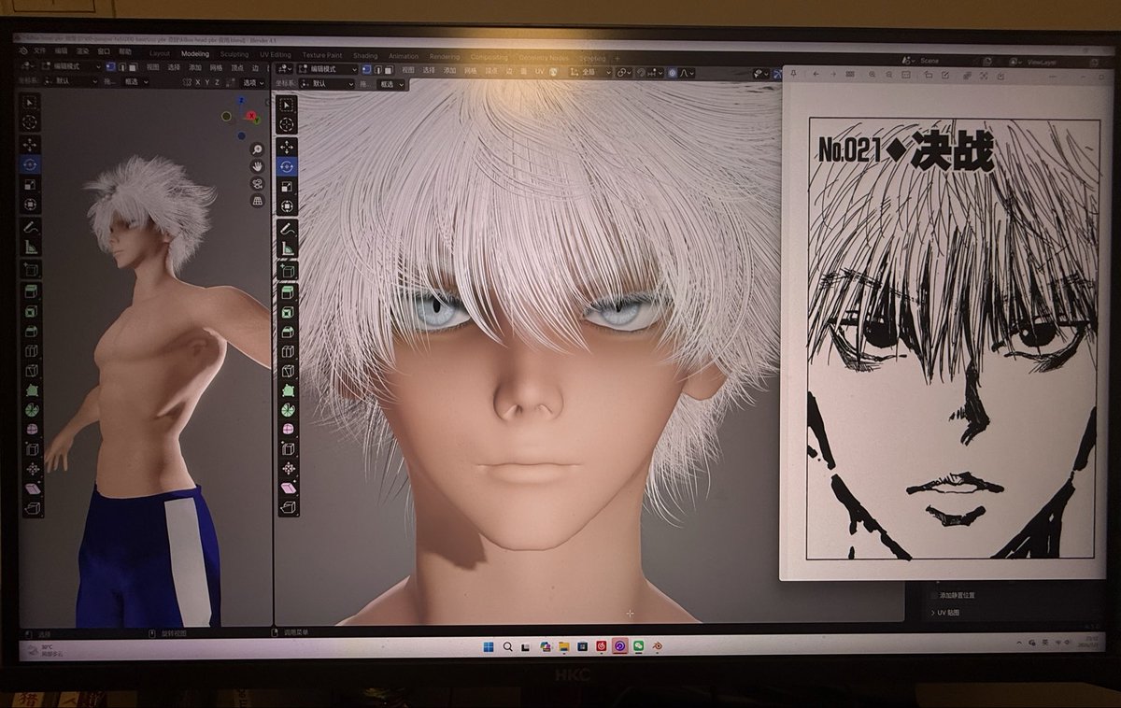Image resolution: width=1121 pixels, height=708 pixels.
Task: Toggle Z mirror in left viewport header
Action: coord(216,82)
